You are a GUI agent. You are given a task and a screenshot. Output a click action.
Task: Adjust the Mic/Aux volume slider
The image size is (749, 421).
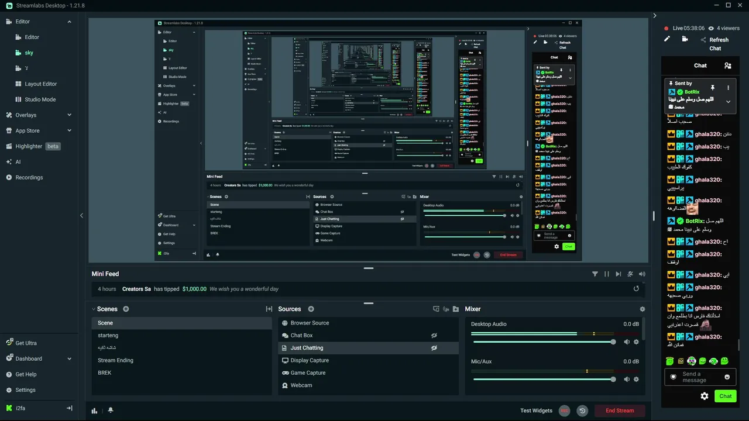click(544, 379)
